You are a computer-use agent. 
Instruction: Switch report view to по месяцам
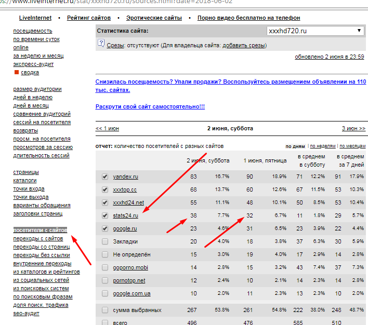click(352, 146)
